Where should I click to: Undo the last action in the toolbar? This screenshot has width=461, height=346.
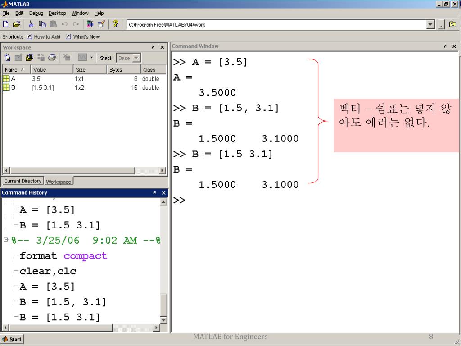65,24
